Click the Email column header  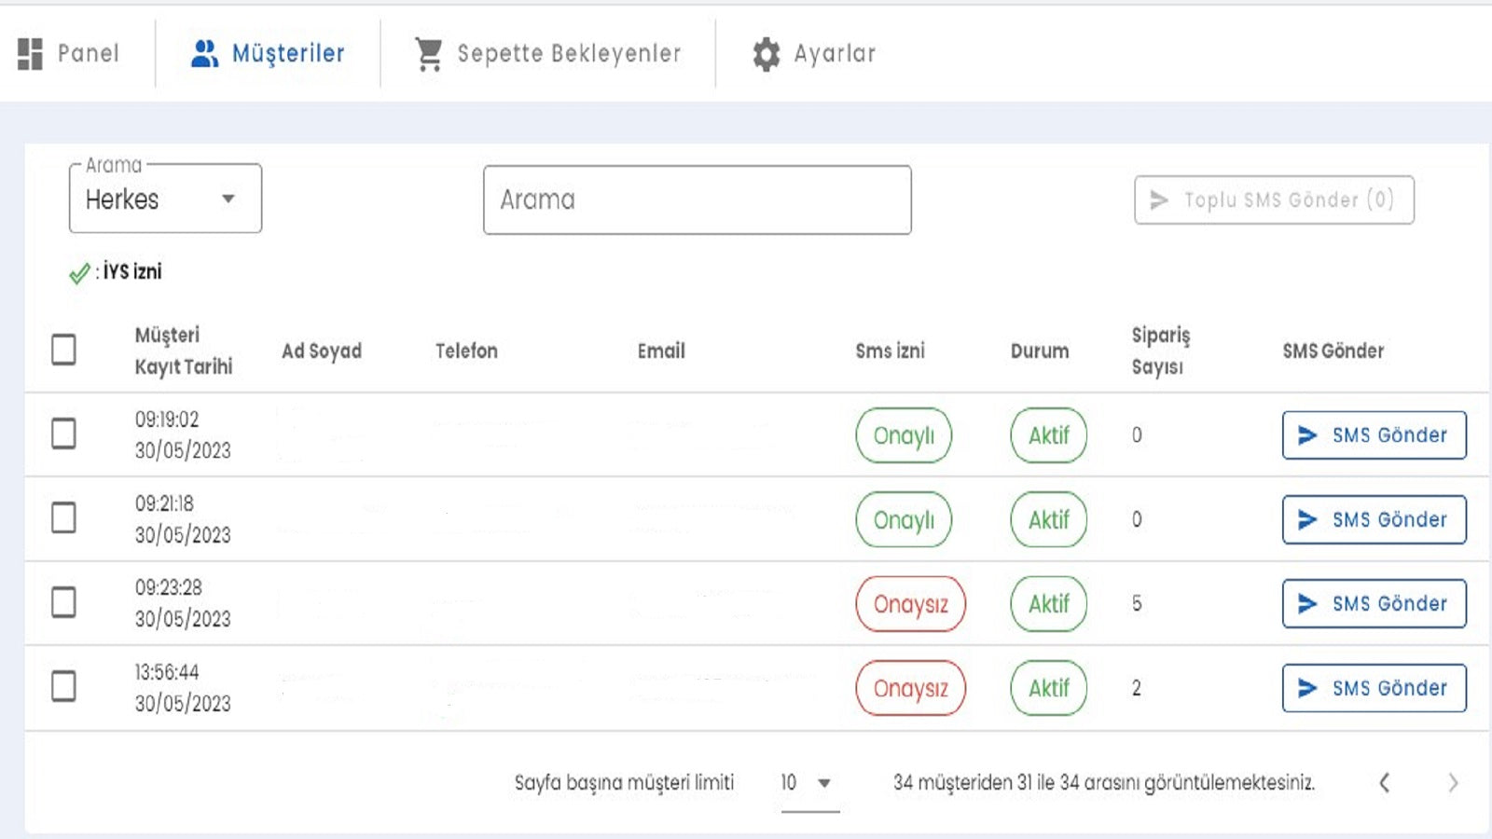click(x=661, y=351)
